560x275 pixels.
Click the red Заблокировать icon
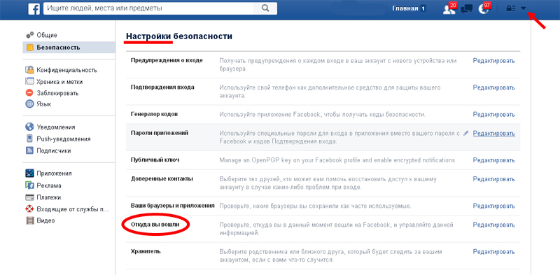(29, 93)
